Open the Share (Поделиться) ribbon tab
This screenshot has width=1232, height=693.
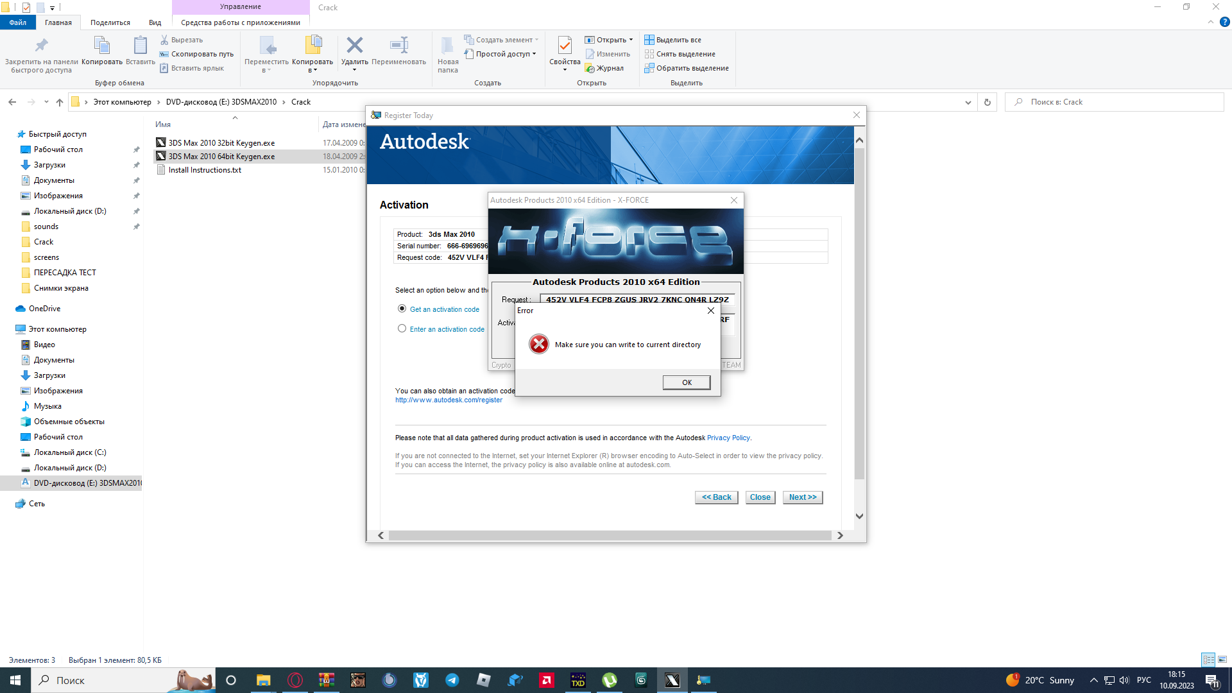point(110,22)
